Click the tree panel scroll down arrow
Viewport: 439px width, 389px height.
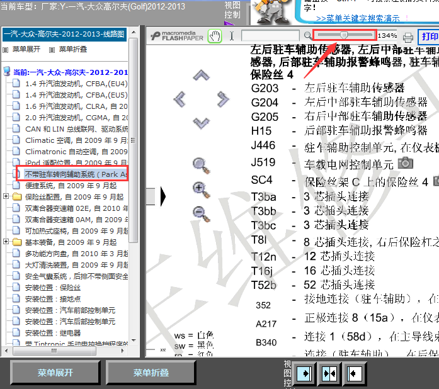point(134,341)
